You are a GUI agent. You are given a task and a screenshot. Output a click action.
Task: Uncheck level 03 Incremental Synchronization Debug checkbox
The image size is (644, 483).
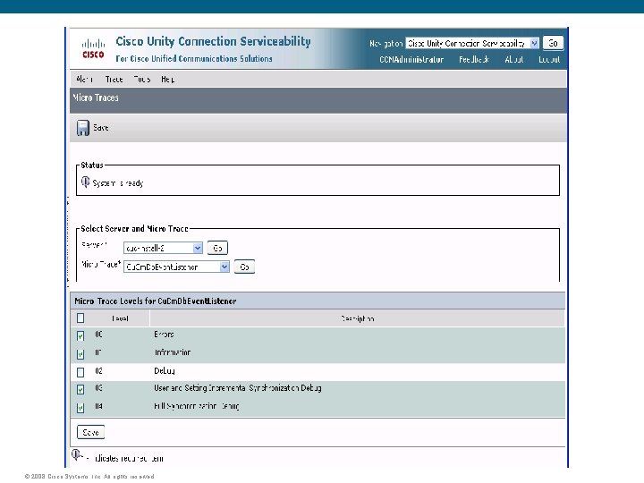point(80,389)
